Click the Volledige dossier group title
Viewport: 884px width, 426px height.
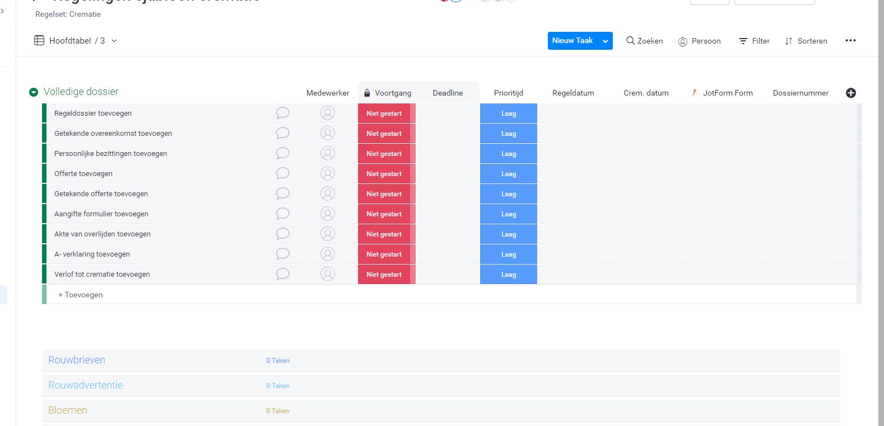[81, 92]
